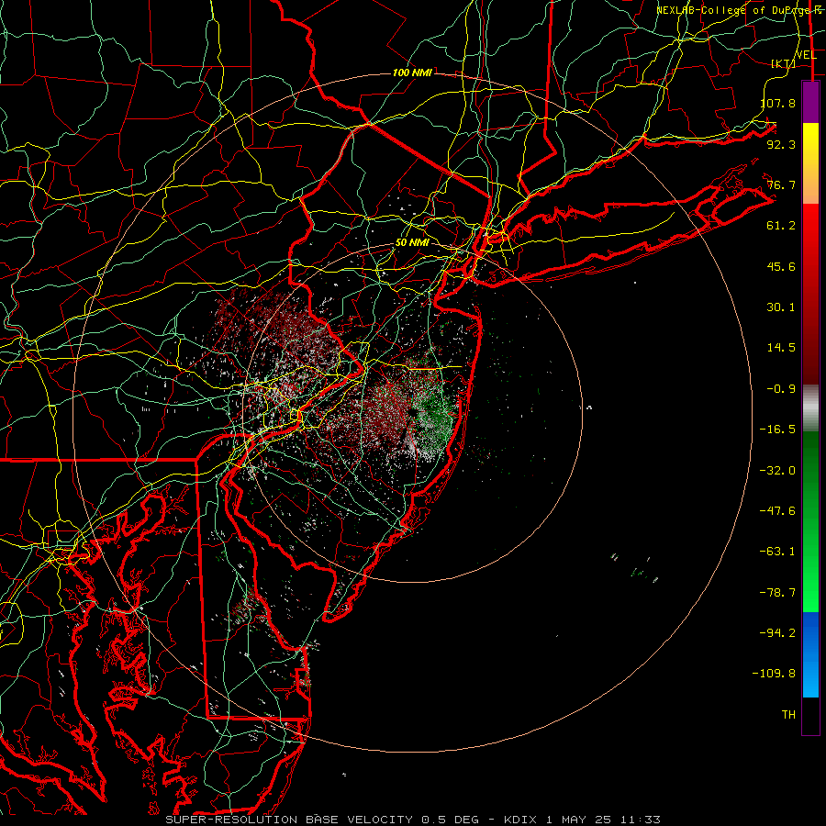Viewport: 826px width, 826px height.
Task: Click the VEL legend title
Action: pos(806,55)
